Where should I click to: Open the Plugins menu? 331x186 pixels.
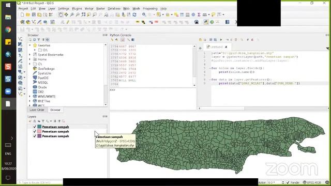pyautogui.click(x=77, y=8)
